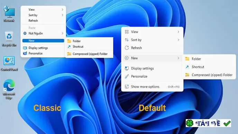
Task: Select the Control Panel desktop icon
Action: pos(9,63)
